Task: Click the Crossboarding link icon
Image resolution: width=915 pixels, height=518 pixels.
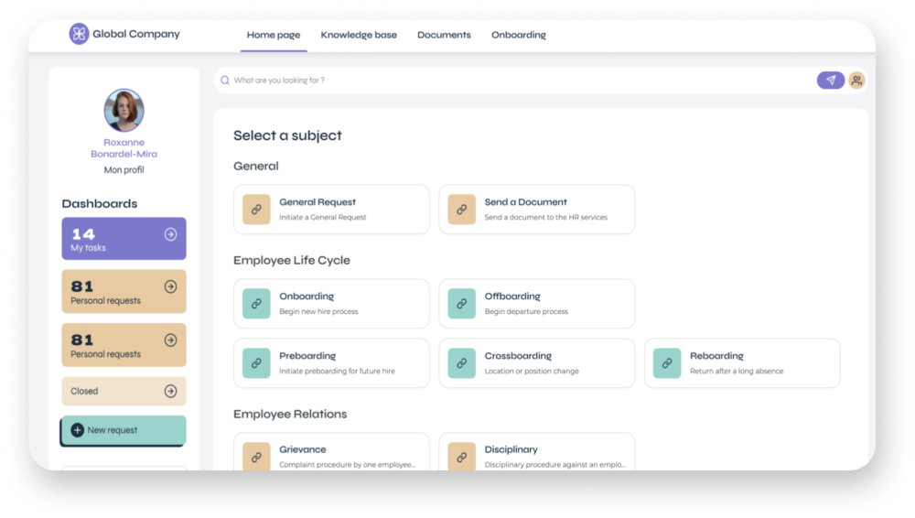Action: (461, 363)
